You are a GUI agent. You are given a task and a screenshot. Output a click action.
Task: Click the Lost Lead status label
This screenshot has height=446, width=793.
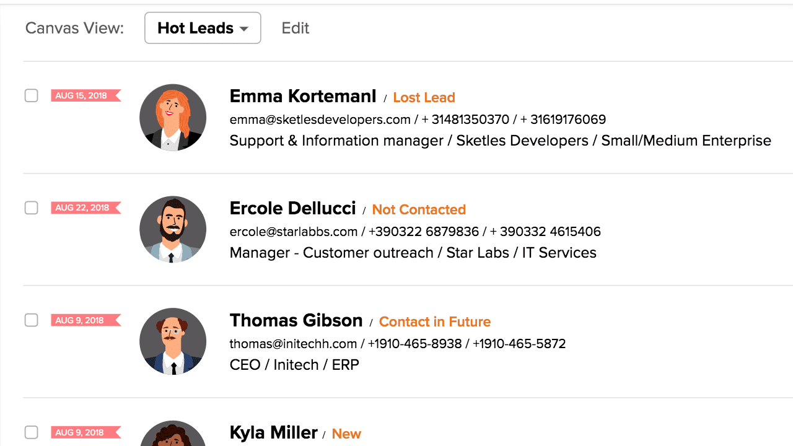click(424, 98)
